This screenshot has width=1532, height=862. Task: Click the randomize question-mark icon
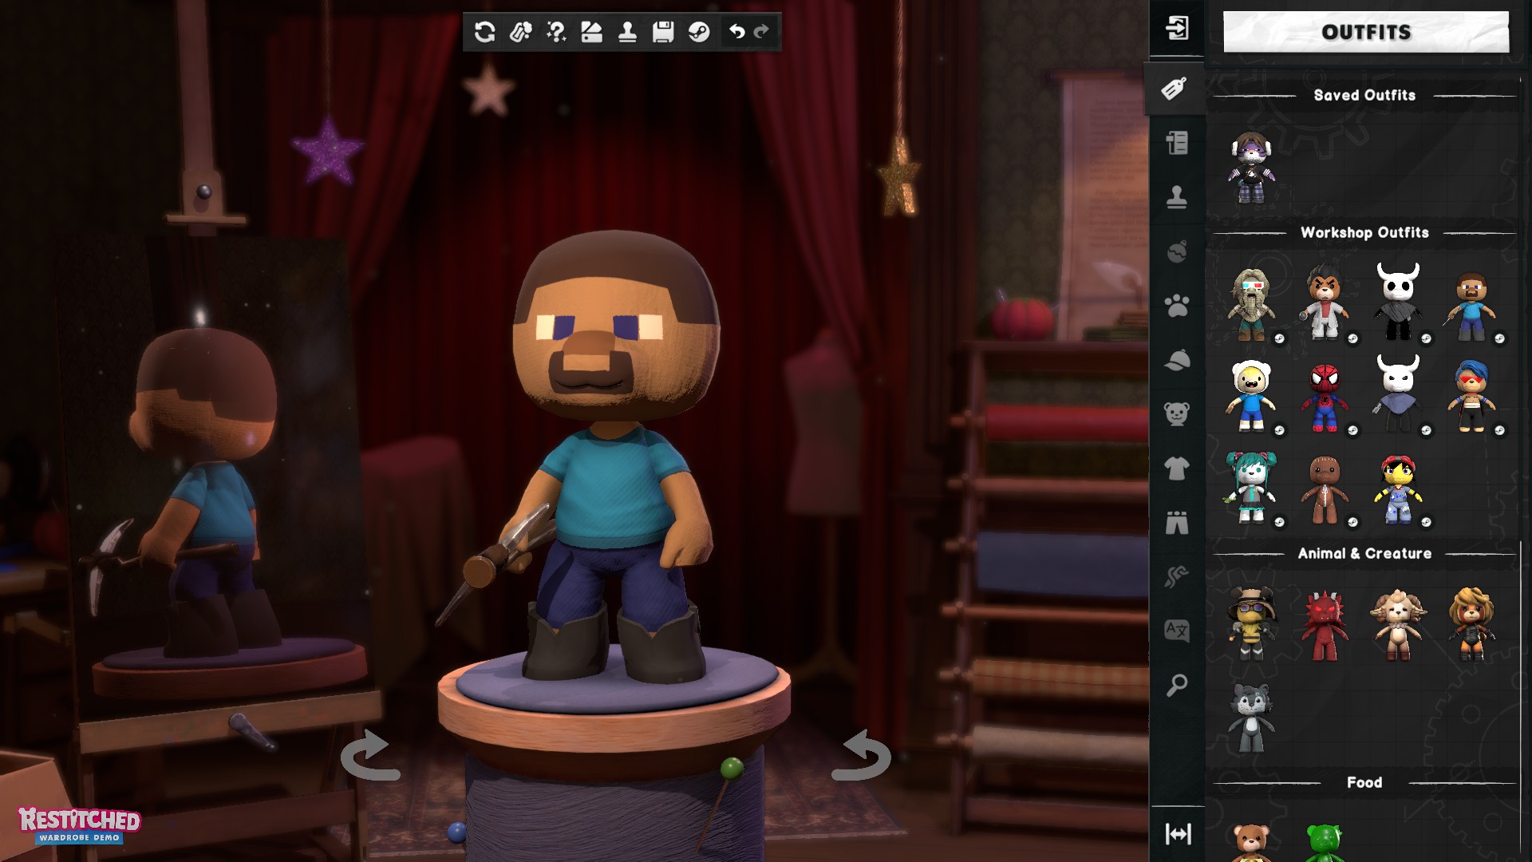556,32
